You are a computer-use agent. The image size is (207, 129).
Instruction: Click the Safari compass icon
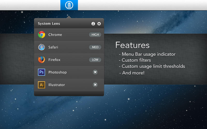[x=42, y=47]
